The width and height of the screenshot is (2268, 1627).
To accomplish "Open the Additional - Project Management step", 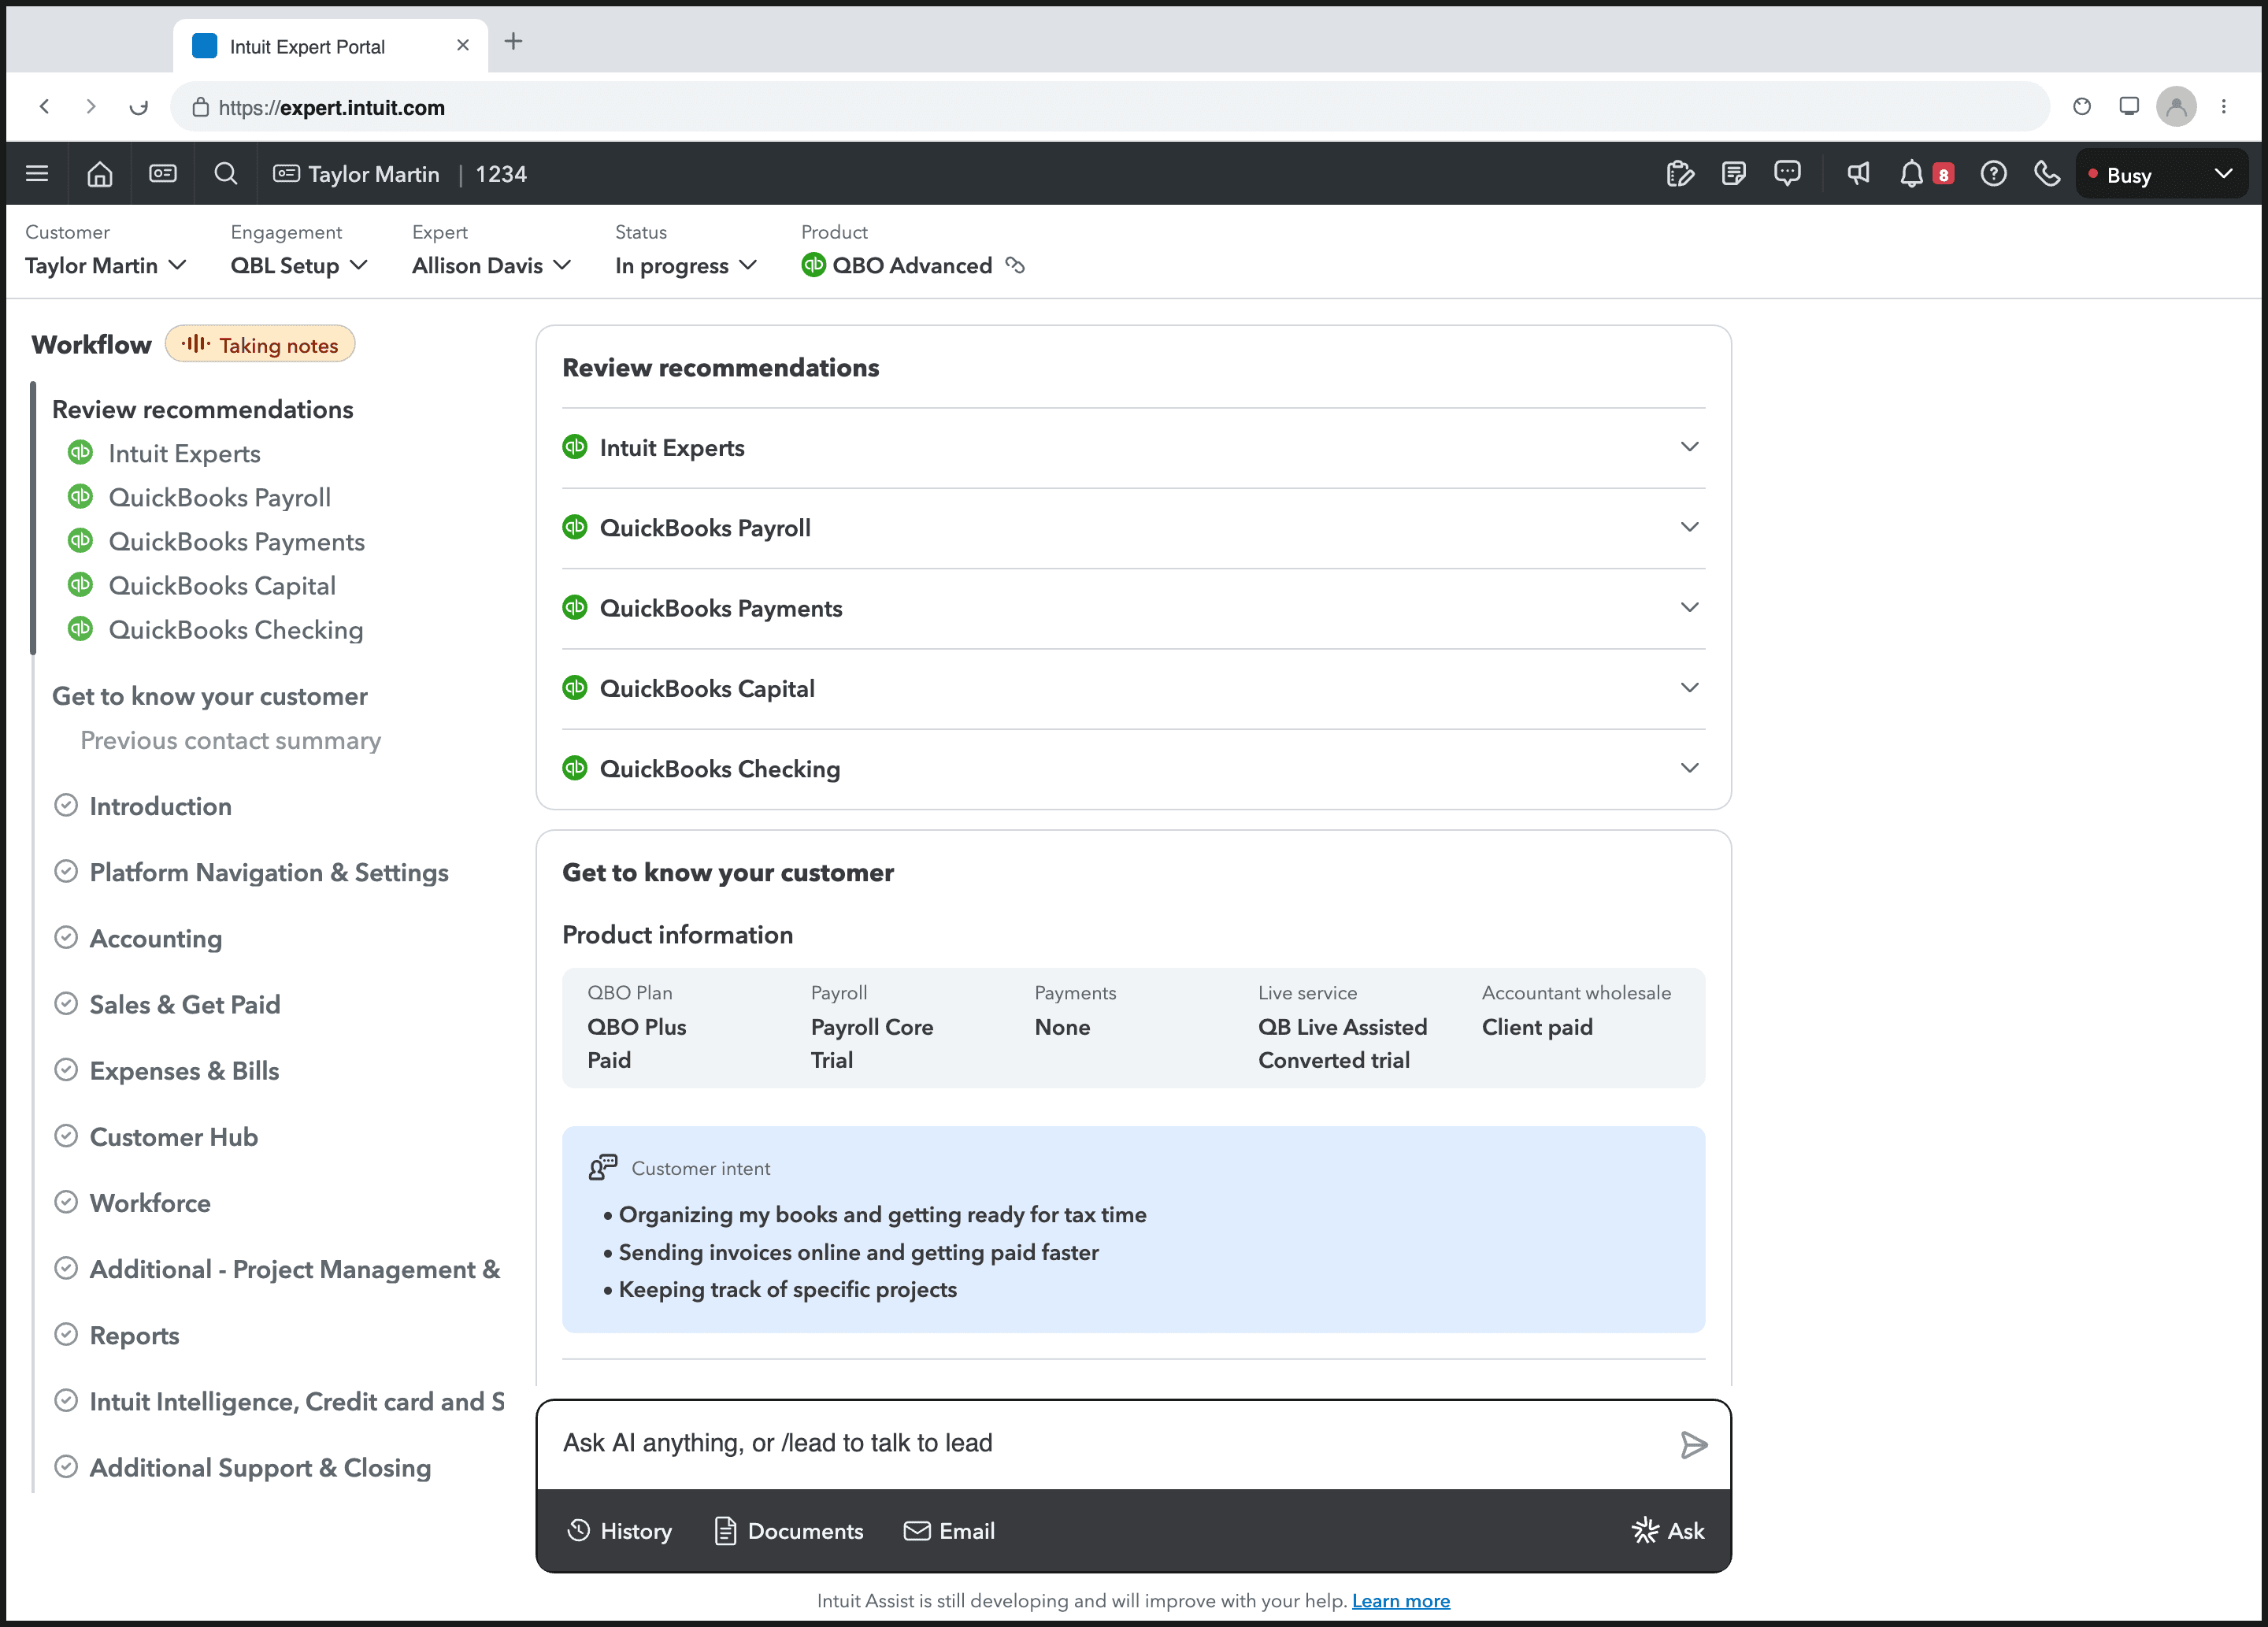I will point(277,1269).
